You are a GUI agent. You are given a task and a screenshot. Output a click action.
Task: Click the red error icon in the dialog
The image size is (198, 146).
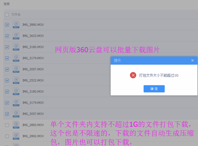(x=133, y=75)
